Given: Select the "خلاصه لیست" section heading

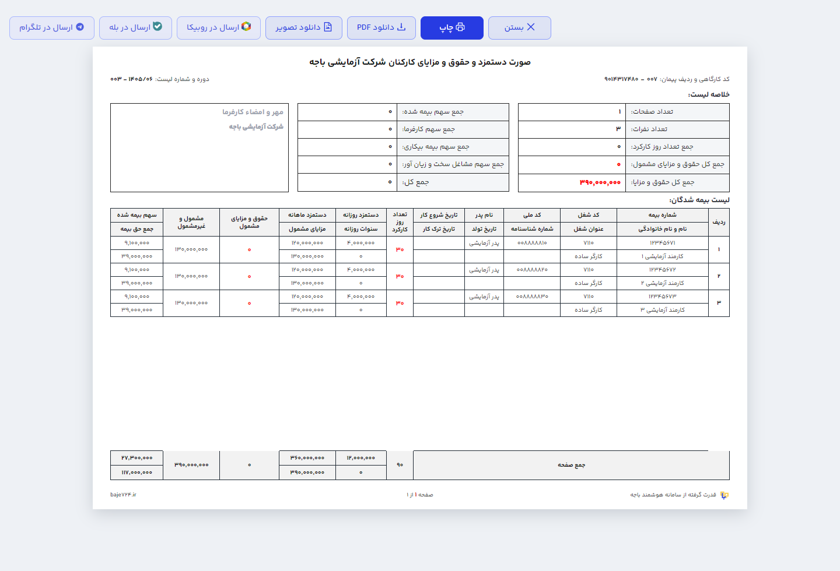Looking at the screenshot, I should pos(709,94).
